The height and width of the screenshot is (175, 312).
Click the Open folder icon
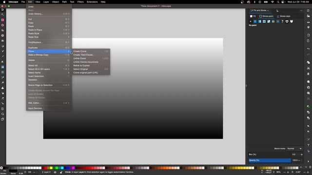coord(308,16)
